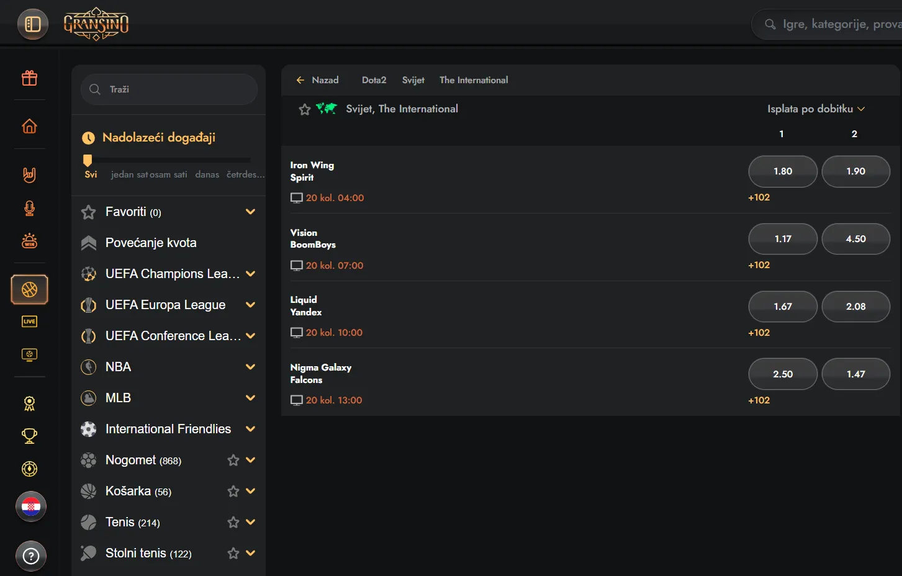902x576 pixels.
Task: Click the Traži search field
Action: [169, 89]
